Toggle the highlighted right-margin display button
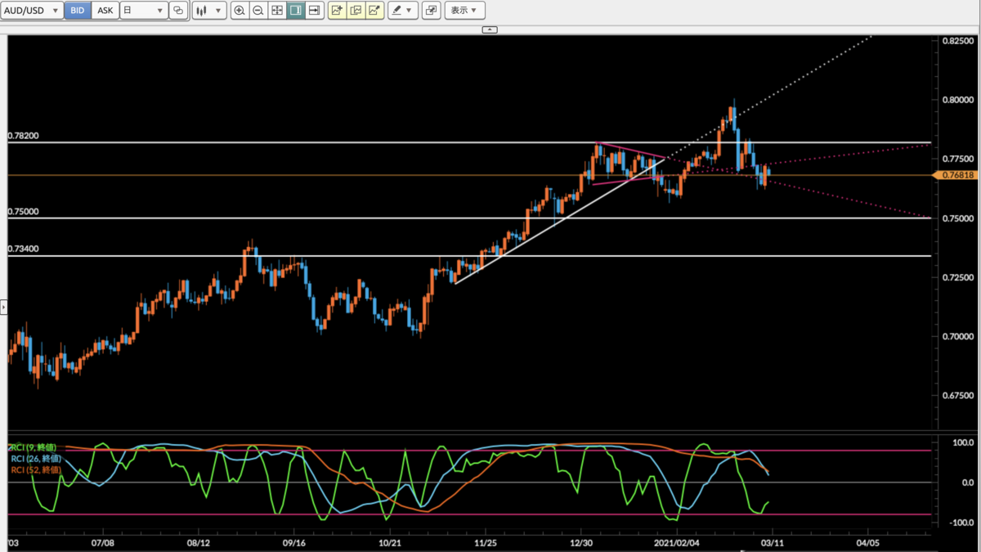 pyautogui.click(x=296, y=11)
